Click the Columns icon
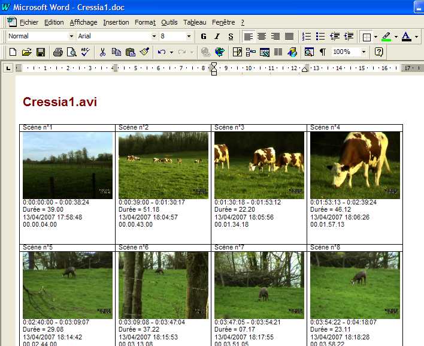 [278, 52]
